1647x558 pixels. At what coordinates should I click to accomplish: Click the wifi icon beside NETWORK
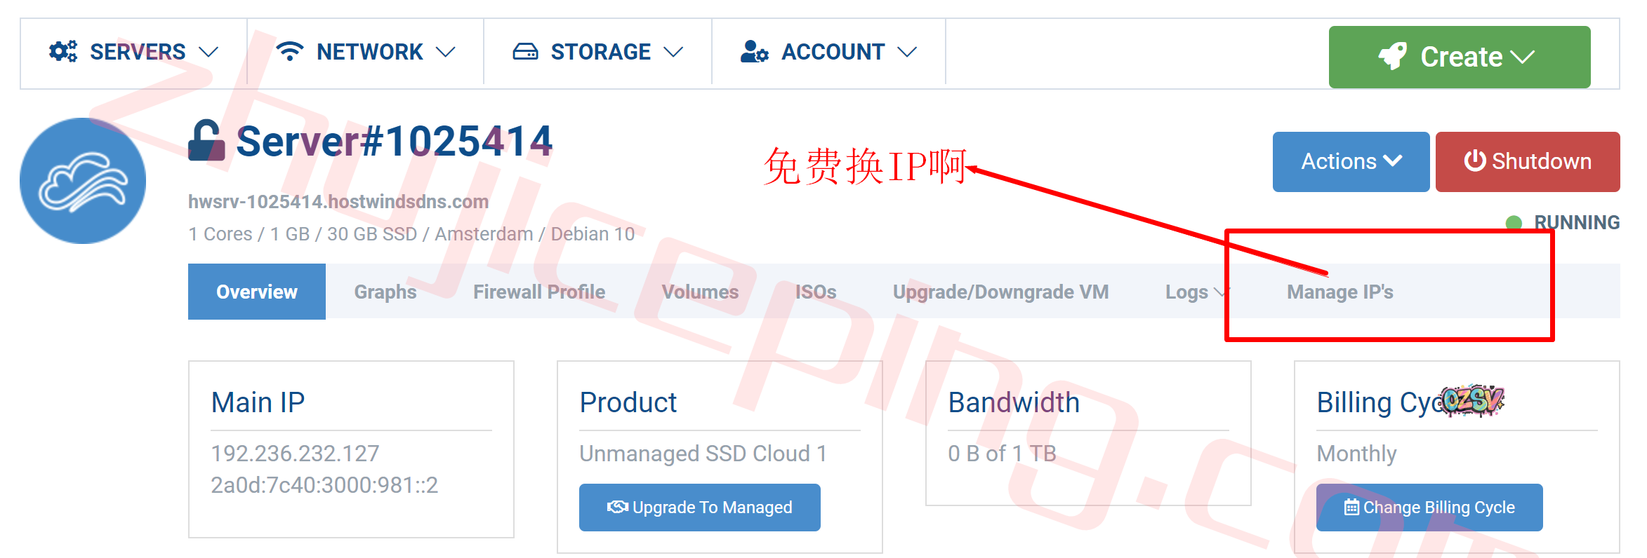tap(289, 51)
